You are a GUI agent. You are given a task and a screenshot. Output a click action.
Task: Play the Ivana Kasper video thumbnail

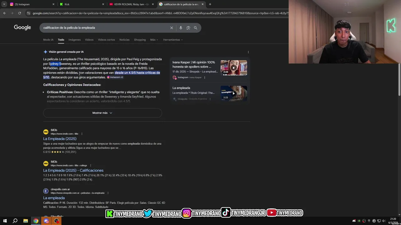tap(234, 68)
